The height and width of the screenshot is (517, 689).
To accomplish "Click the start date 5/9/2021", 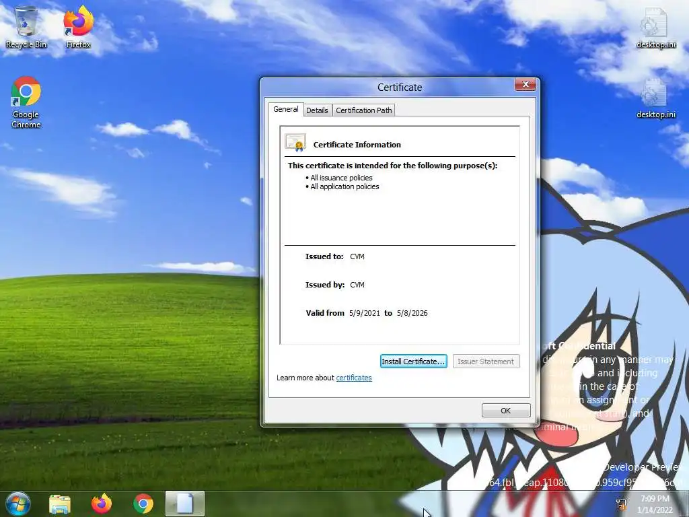I will [365, 313].
